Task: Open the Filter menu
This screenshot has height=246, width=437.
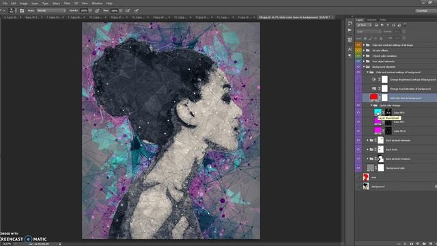Action: tap(67, 3)
